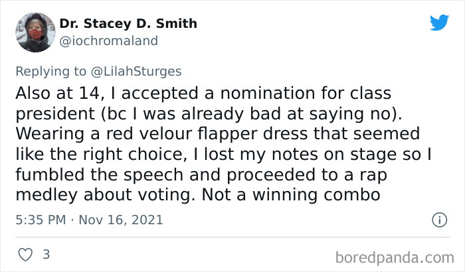Click the Twitter bird logo

pyautogui.click(x=439, y=24)
